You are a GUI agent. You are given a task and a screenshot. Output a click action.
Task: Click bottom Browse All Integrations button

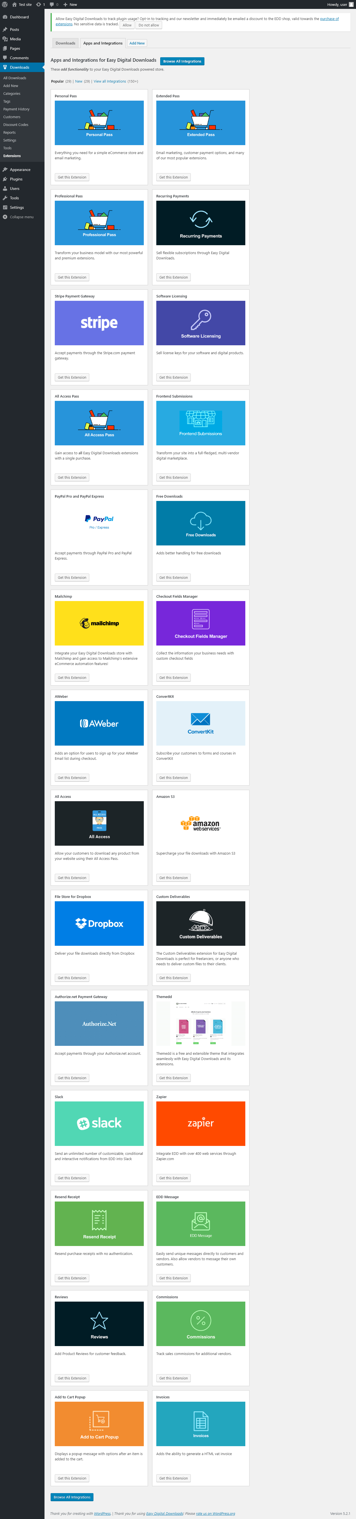(x=72, y=1497)
